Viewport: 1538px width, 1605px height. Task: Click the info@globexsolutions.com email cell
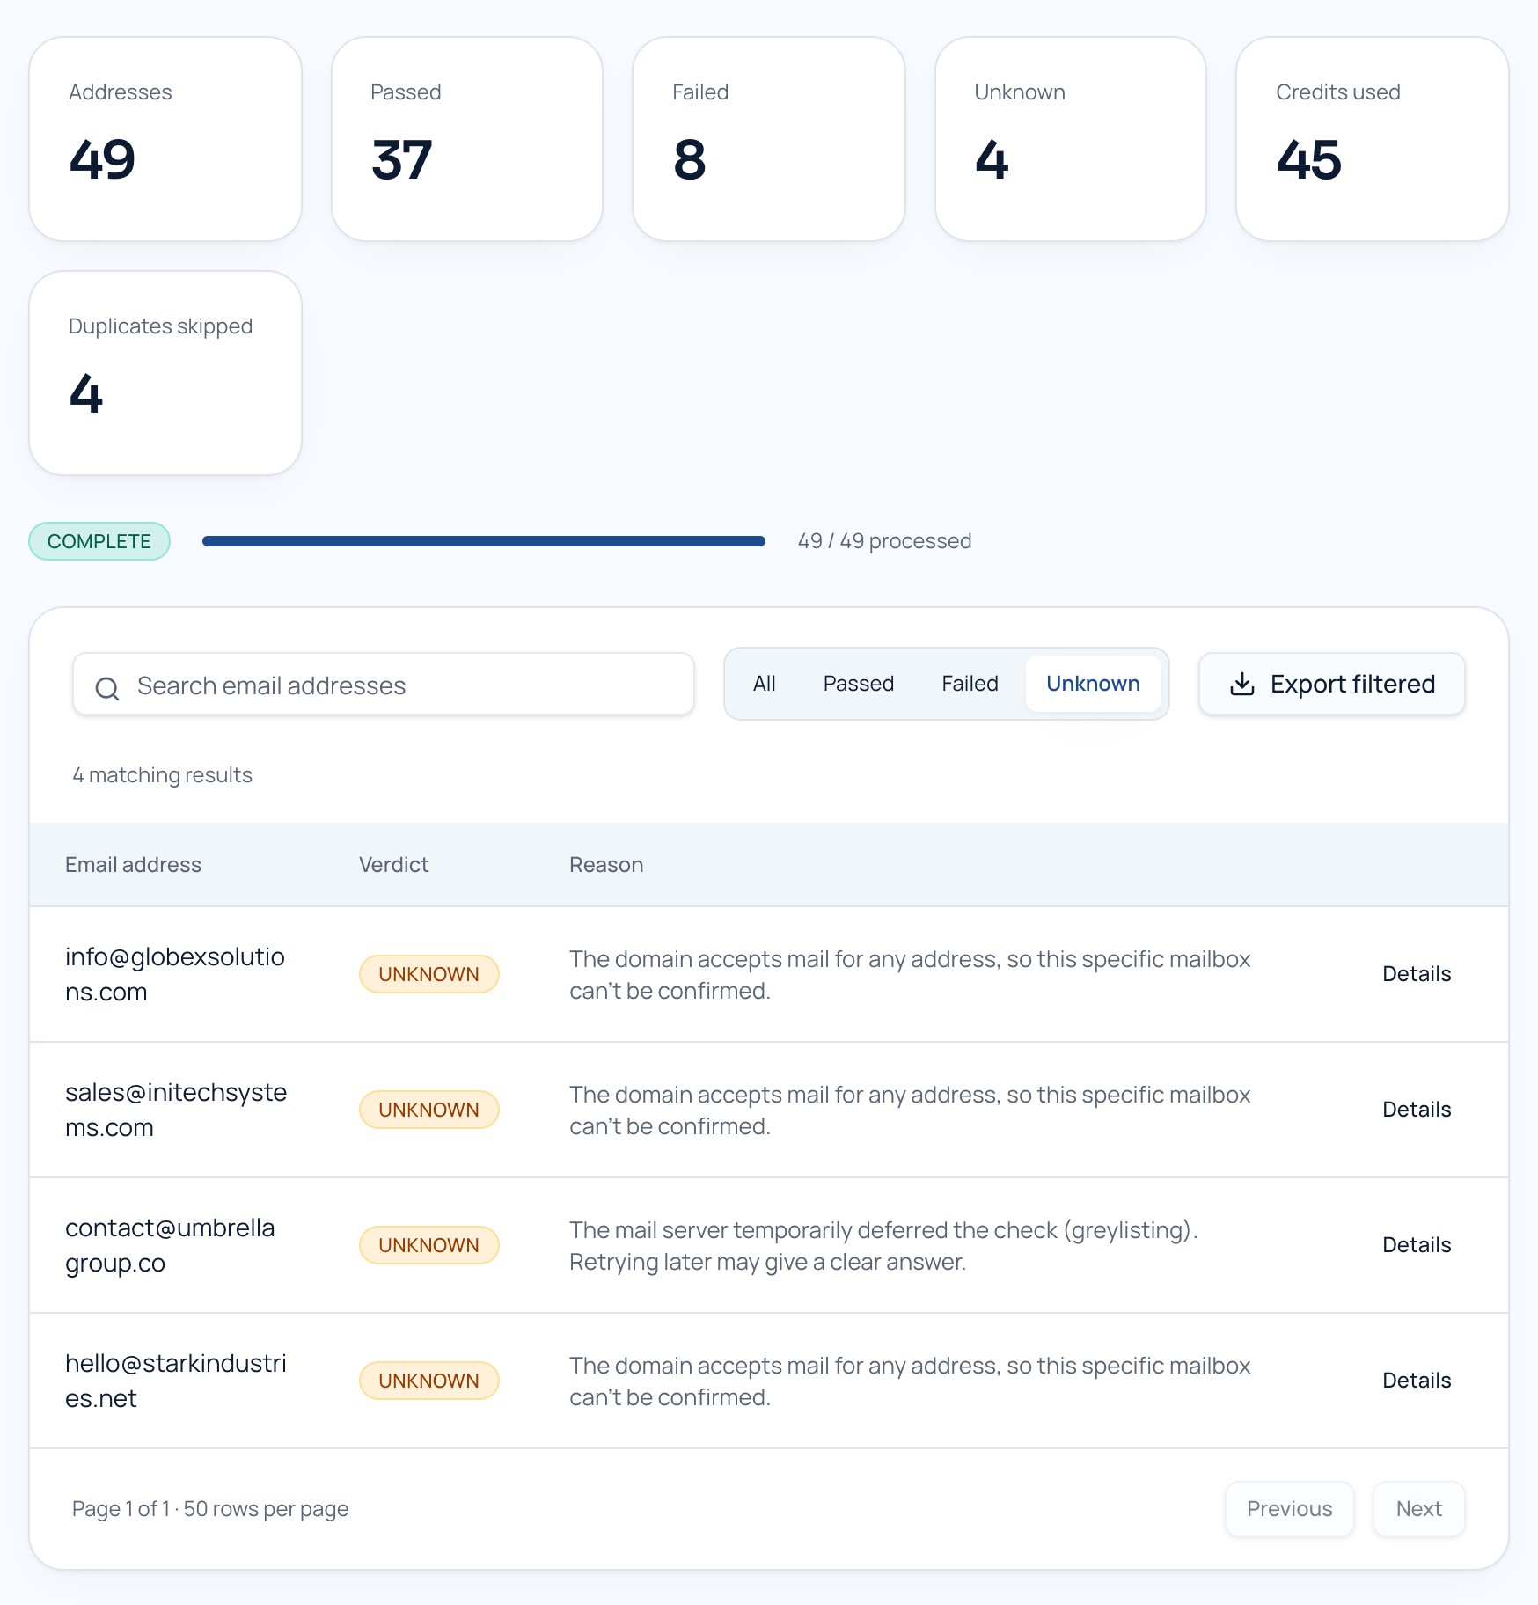(x=175, y=974)
